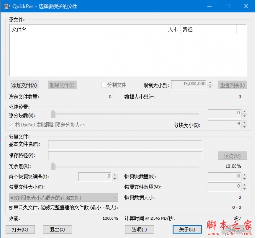Increase 恢复文件数量 with up arrow
The height and width of the screenshot is (238, 257).
245,185
